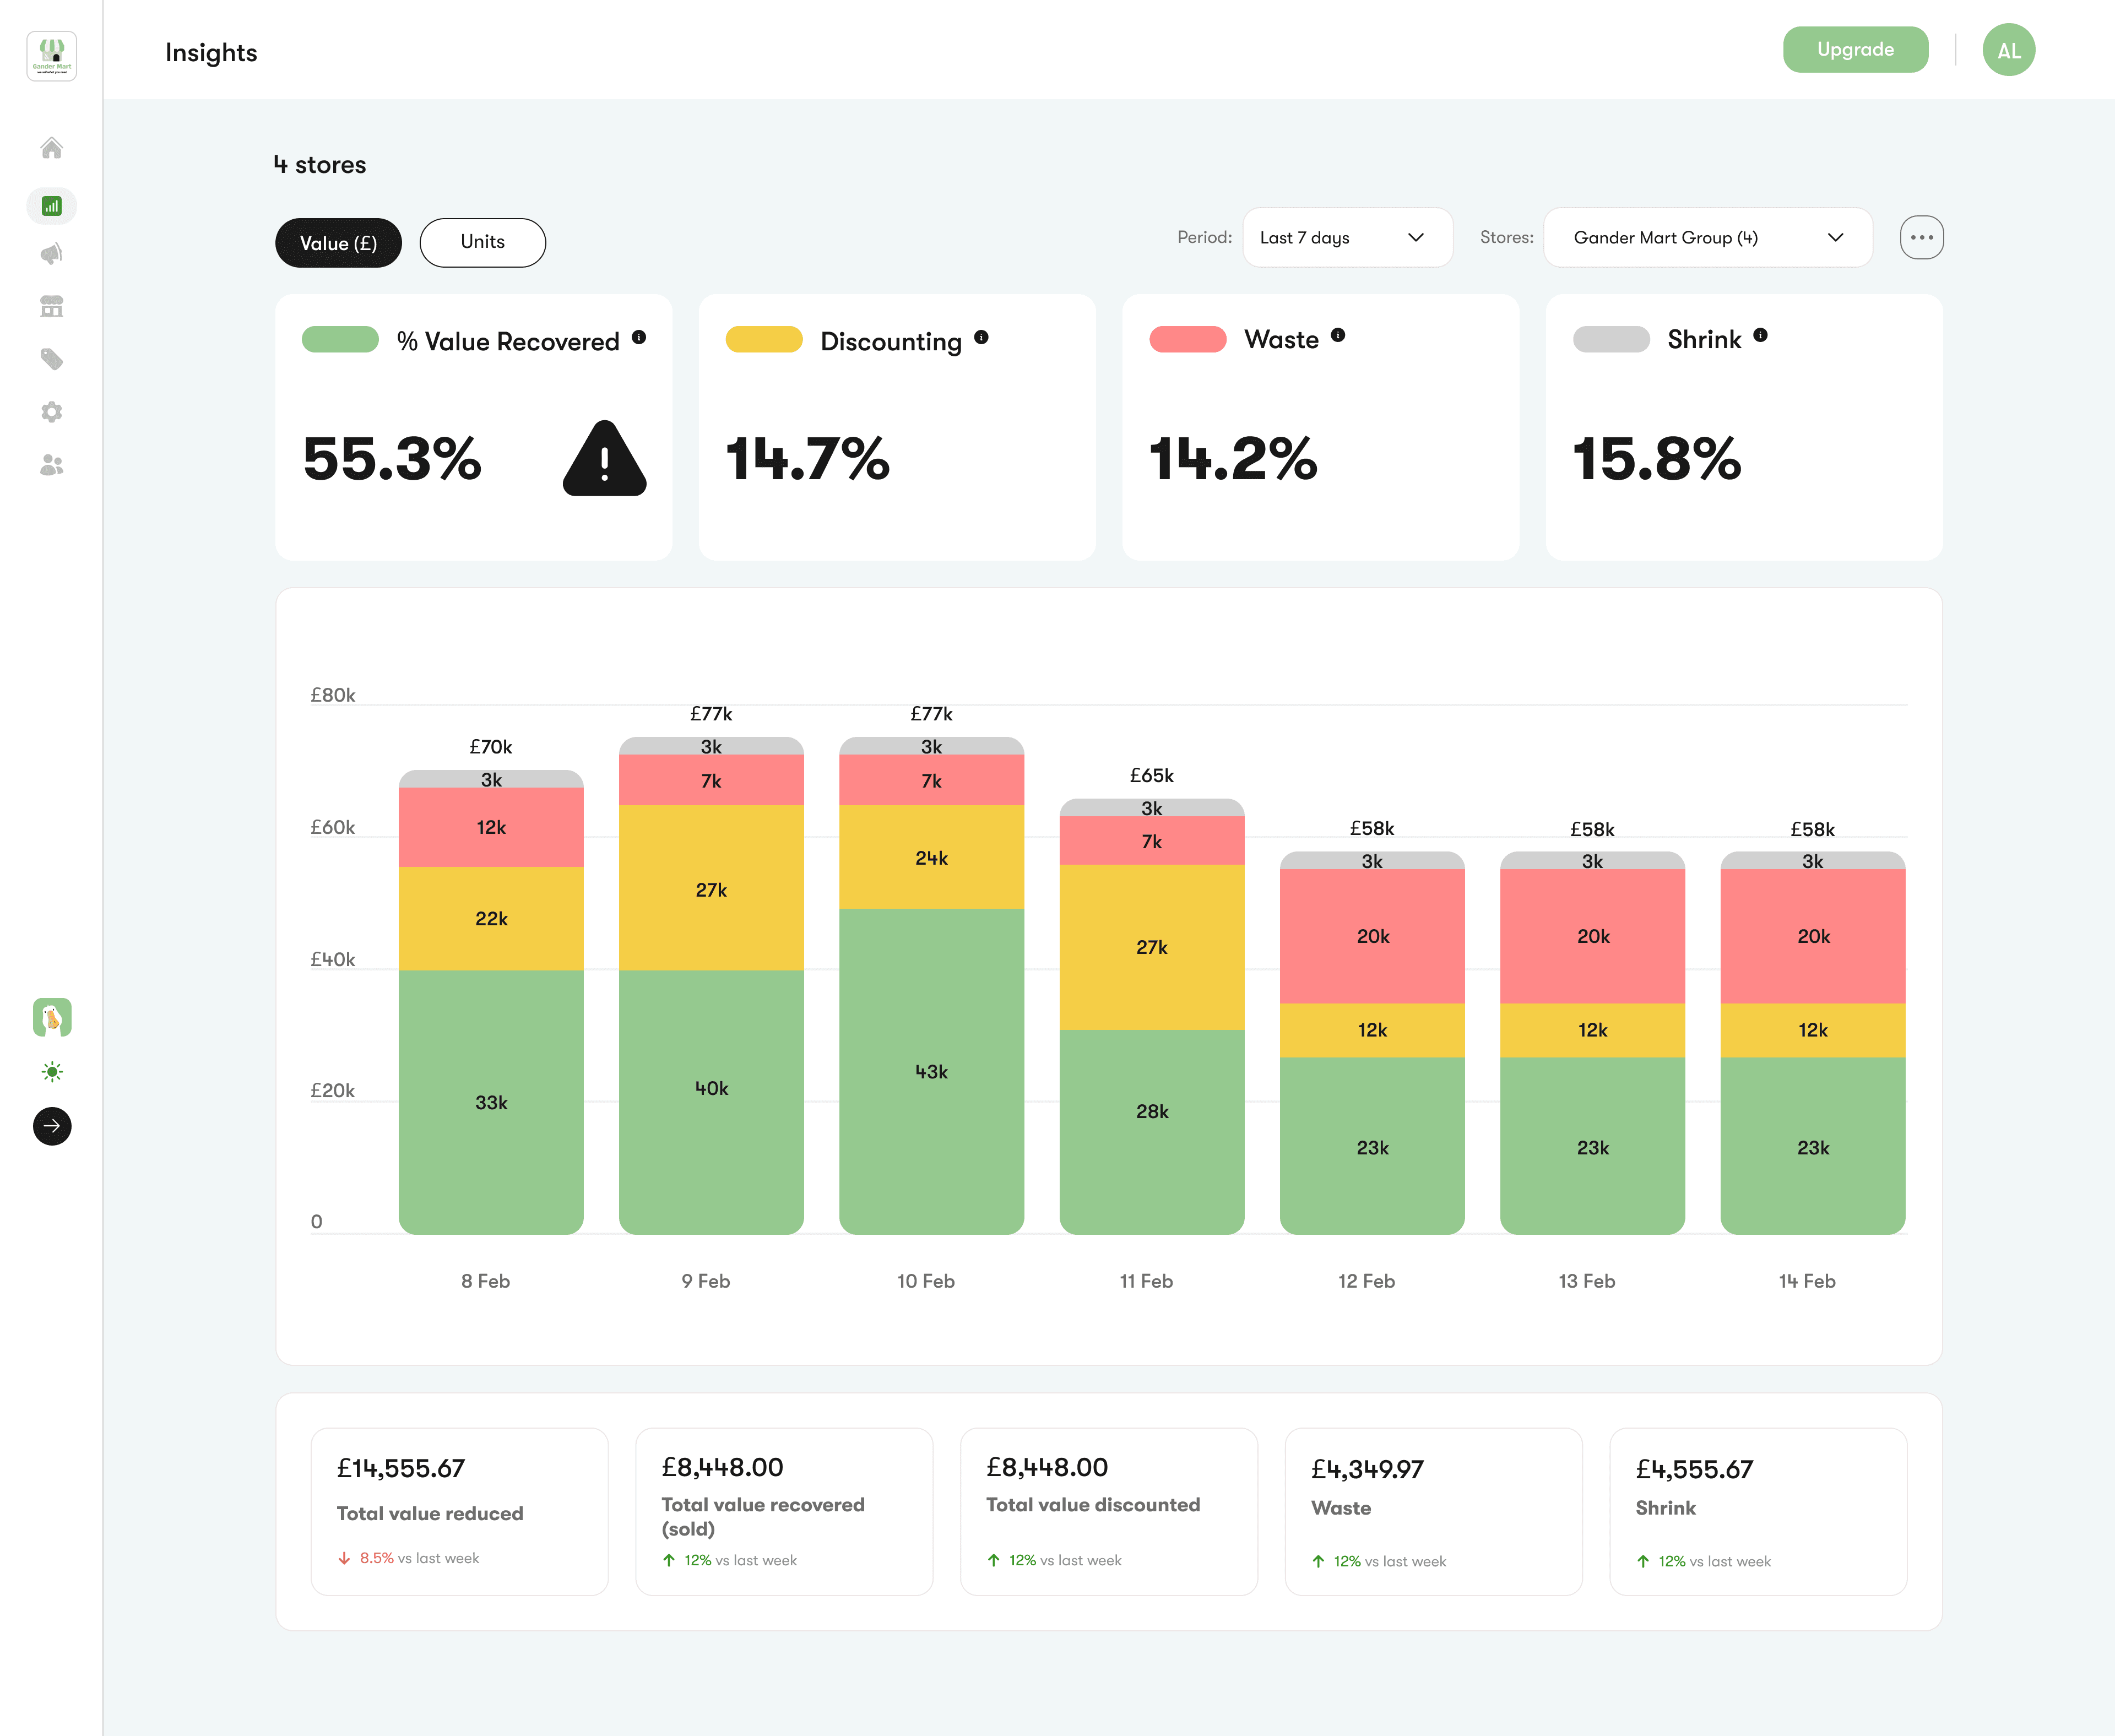Click the green goose app icon in sidebar
The height and width of the screenshot is (1736, 2115).
click(x=52, y=1017)
